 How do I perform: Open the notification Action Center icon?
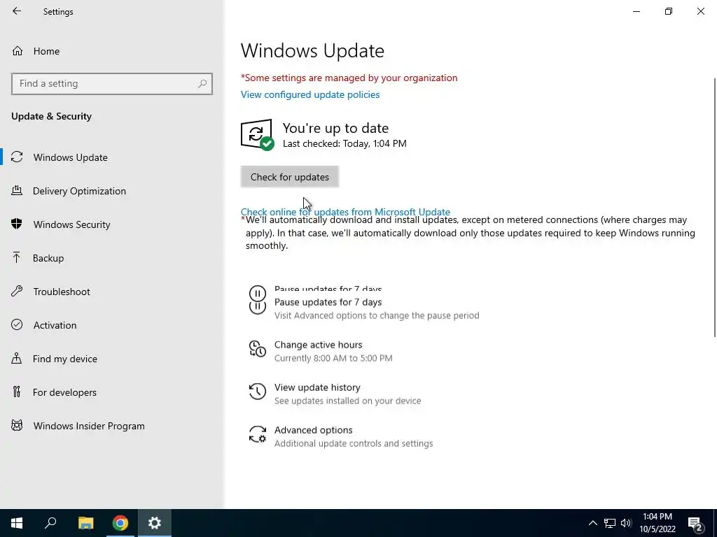695,523
